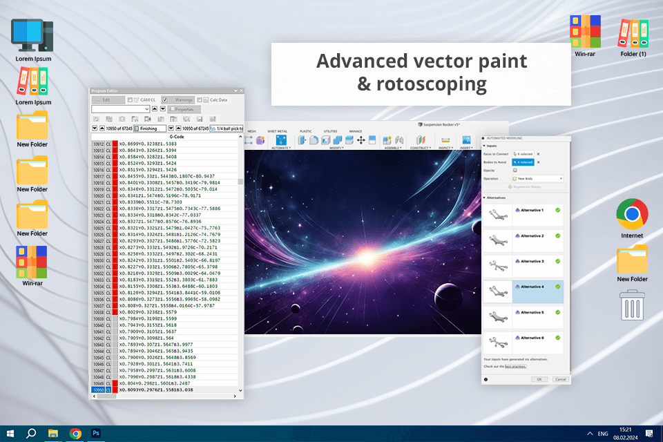Click the Shell icon in the MODIFY group

point(325,140)
